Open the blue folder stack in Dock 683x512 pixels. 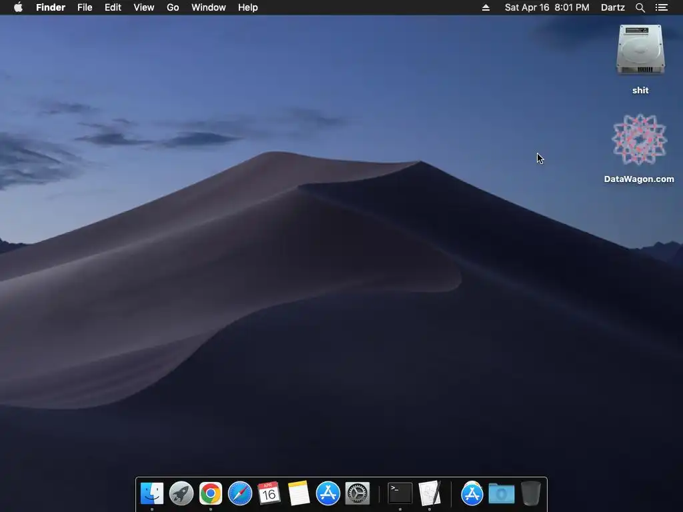pyautogui.click(x=502, y=494)
